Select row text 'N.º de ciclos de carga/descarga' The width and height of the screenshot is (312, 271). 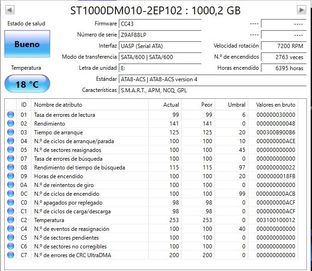(72, 211)
